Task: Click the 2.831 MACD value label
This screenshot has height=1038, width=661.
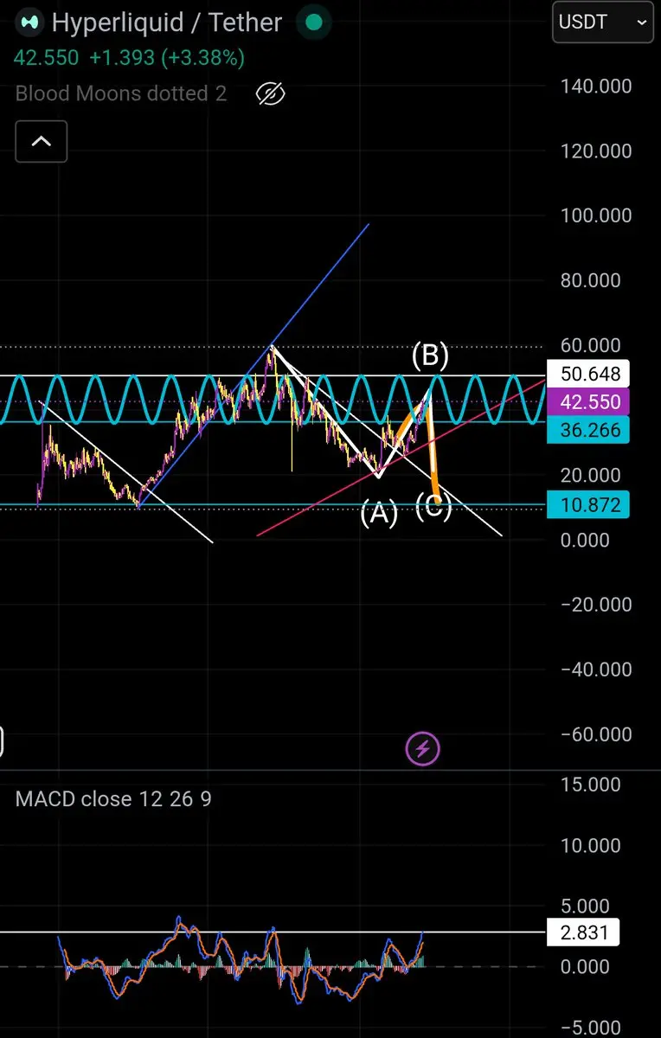Action: [x=583, y=932]
